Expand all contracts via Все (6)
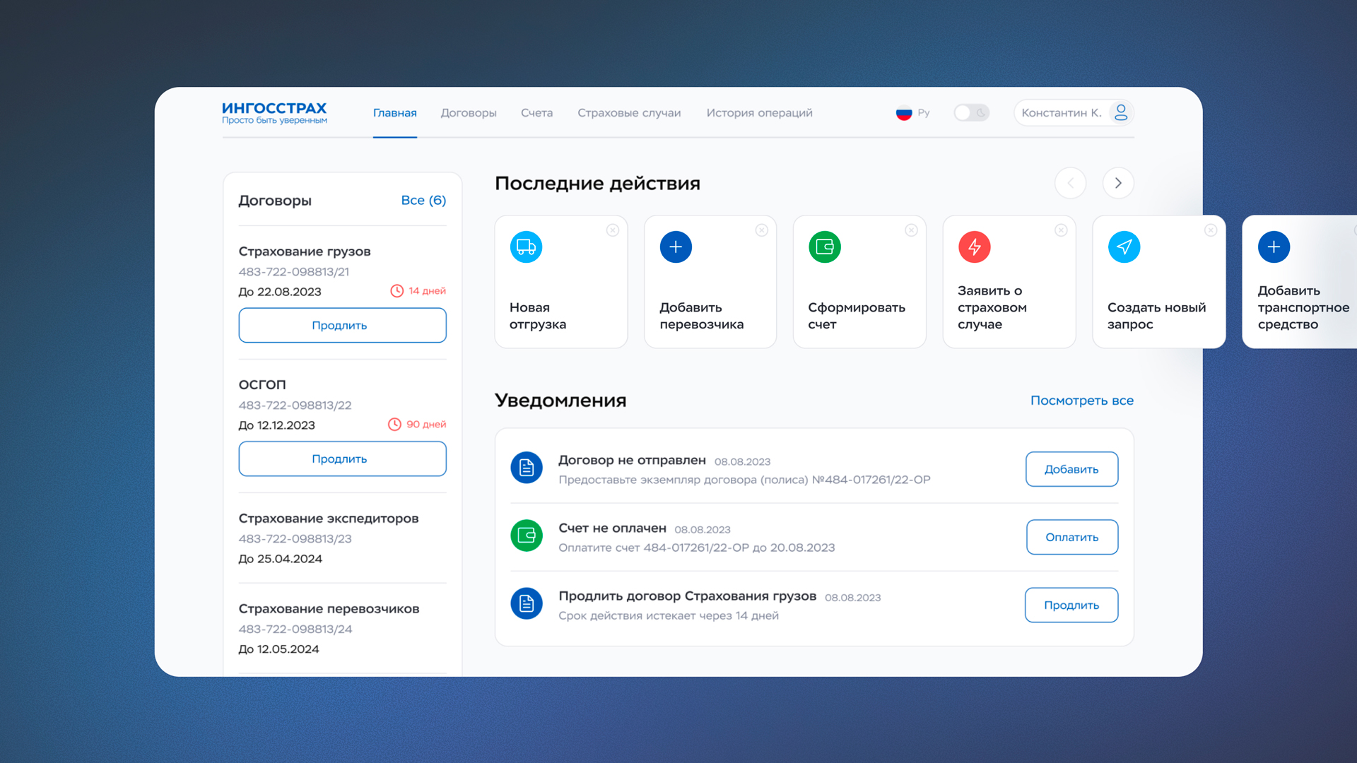The image size is (1357, 763). [423, 201]
